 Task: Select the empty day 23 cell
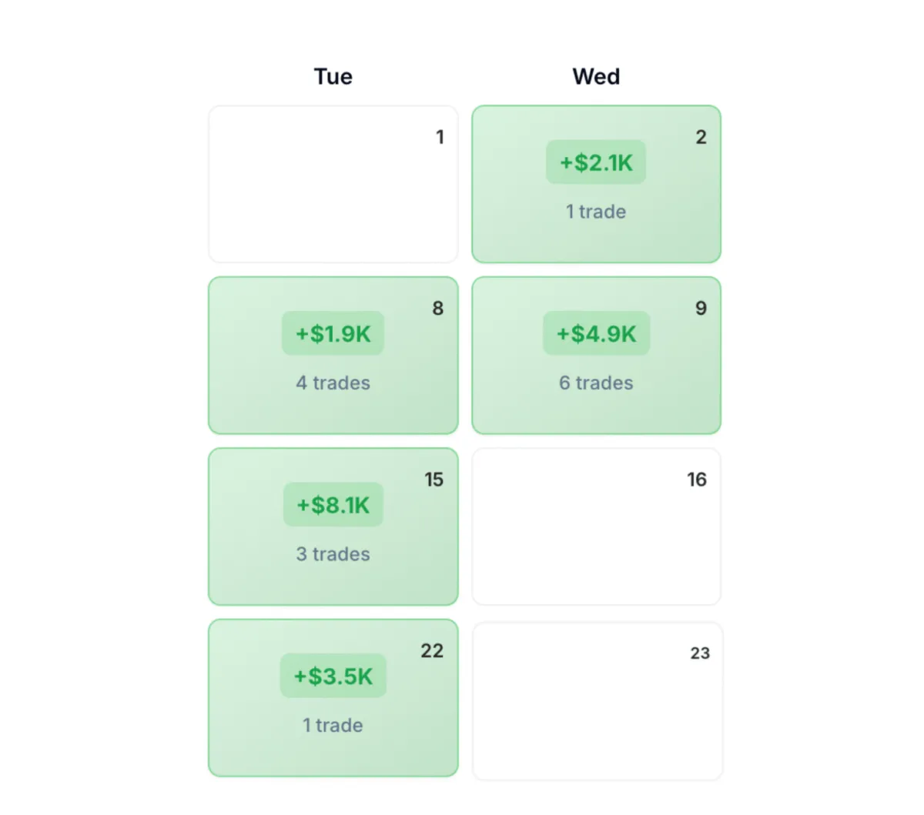pyautogui.click(x=598, y=701)
